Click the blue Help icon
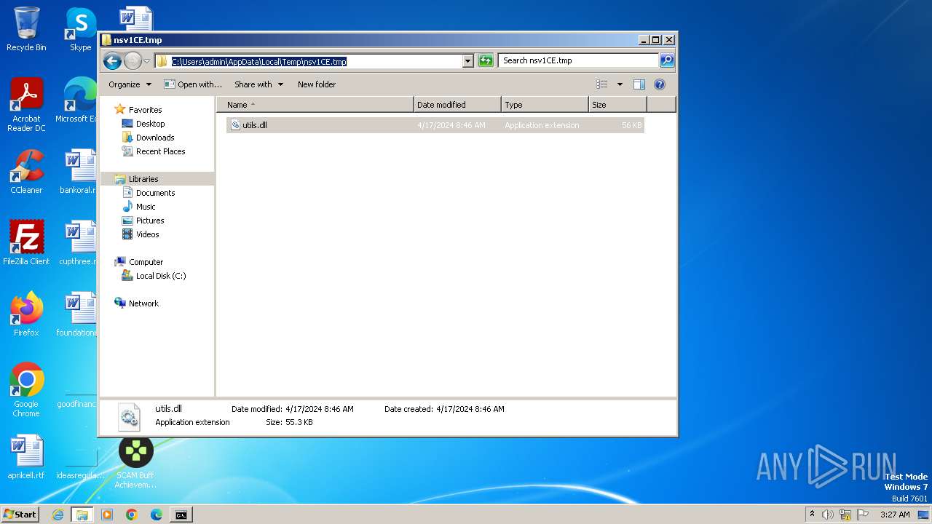The image size is (932, 524). coord(660,84)
